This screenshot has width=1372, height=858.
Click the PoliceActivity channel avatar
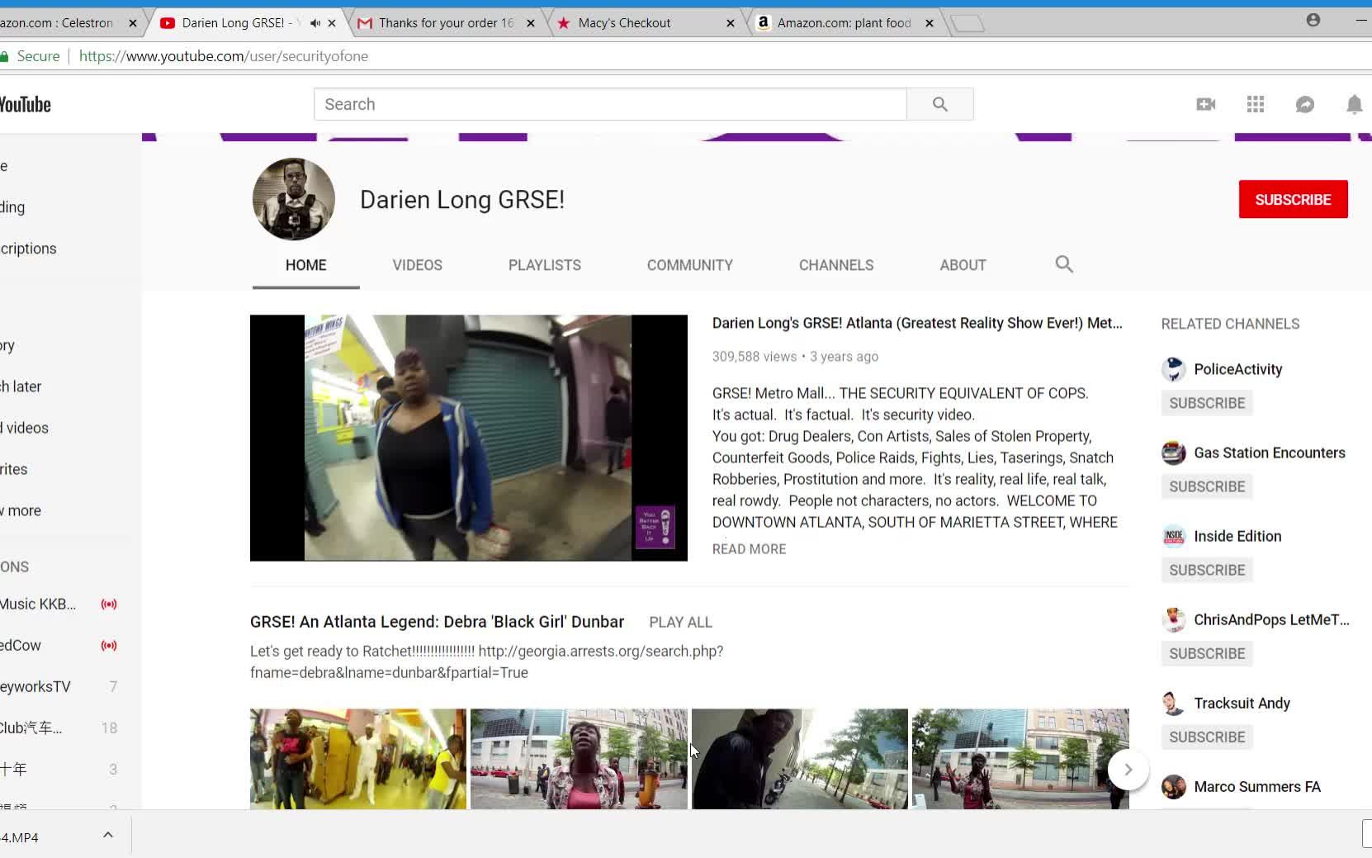point(1173,369)
